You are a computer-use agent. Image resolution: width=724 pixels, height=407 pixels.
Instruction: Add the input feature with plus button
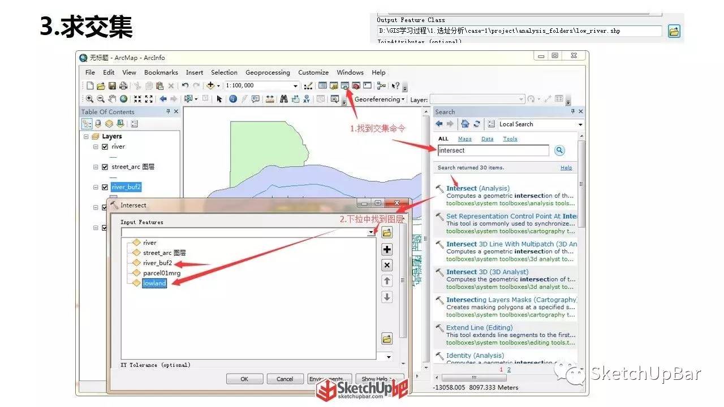pos(387,249)
